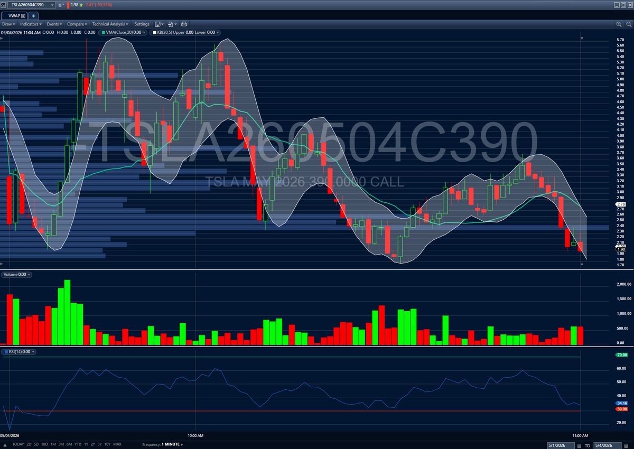The height and width of the screenshot is (449, 634).
Task: Select the 5Y time range
Action: [x=99, y=444]
